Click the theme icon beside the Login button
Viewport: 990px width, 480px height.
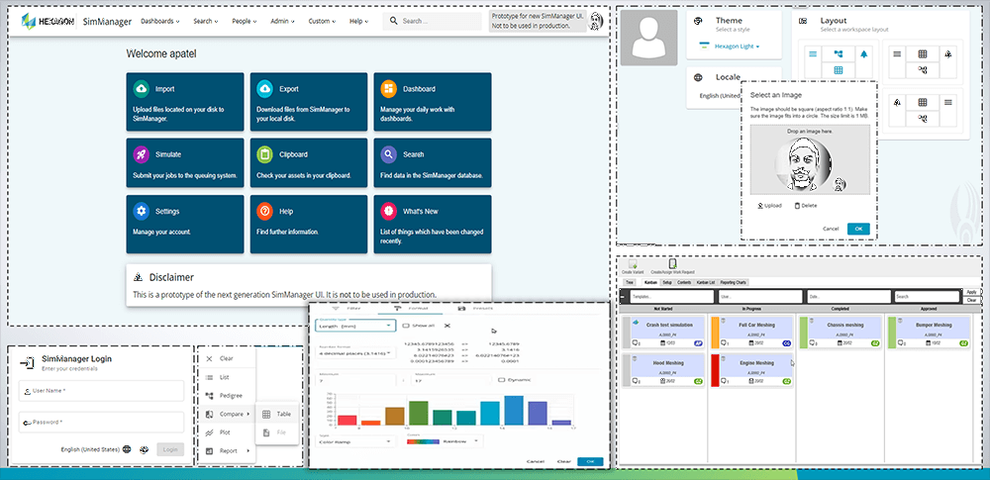(145, 449)
